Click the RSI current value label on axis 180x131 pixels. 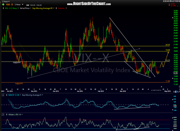[x=175, y=126]
